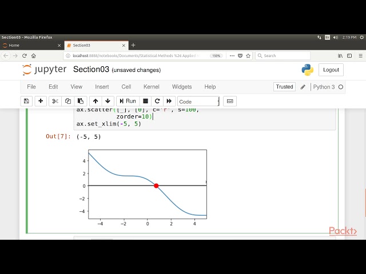
Task: Move selected cell down arrow
Action: click(108, 101)
